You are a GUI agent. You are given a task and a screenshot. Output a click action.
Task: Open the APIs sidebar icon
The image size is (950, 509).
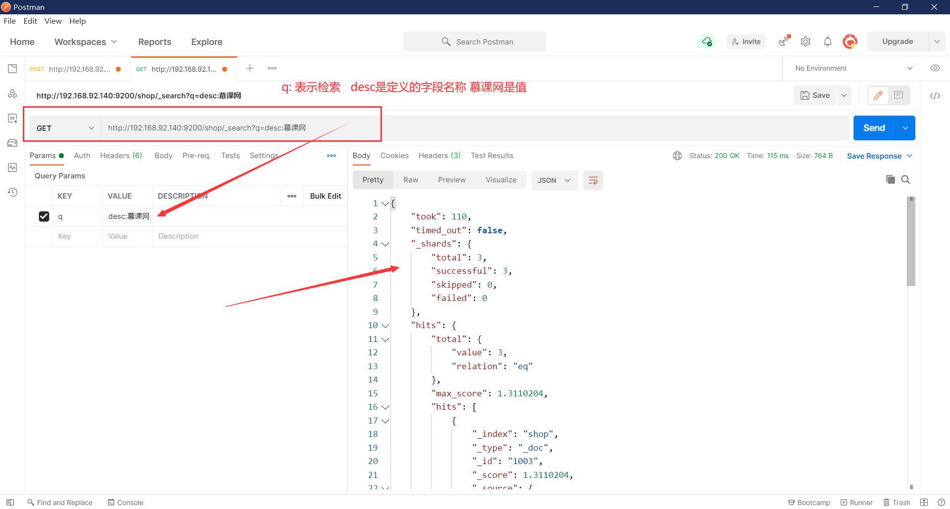click(12, 93)
